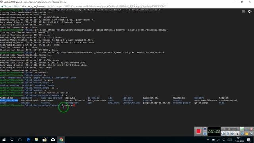The height and width of the screenshot is (143, 254).
Task: Click README.md in the listing
Action: pos(179,98)
